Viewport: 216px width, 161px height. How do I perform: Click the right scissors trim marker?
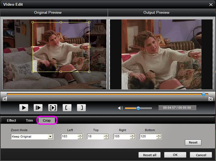click(x=210, y=99)
